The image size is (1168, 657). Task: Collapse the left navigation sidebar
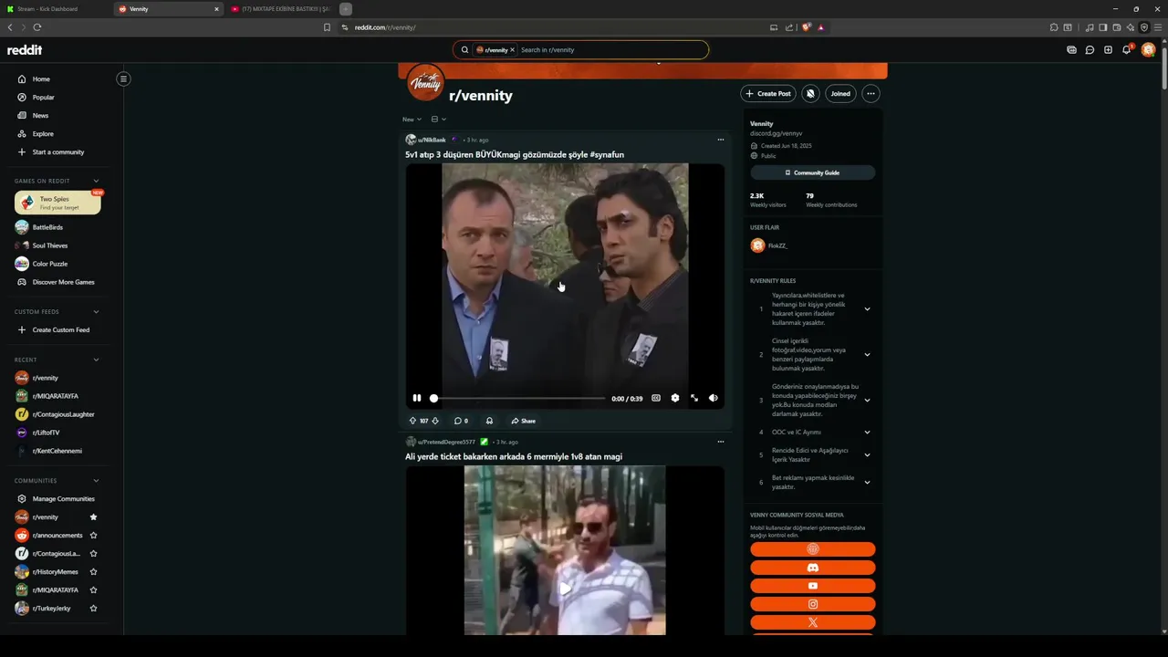coord(123,78)
